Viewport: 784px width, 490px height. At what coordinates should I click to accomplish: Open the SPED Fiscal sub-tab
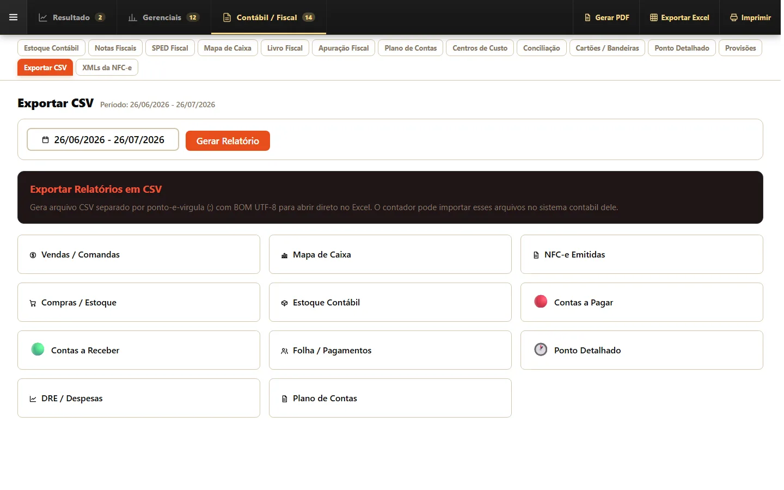pos(170,48)
